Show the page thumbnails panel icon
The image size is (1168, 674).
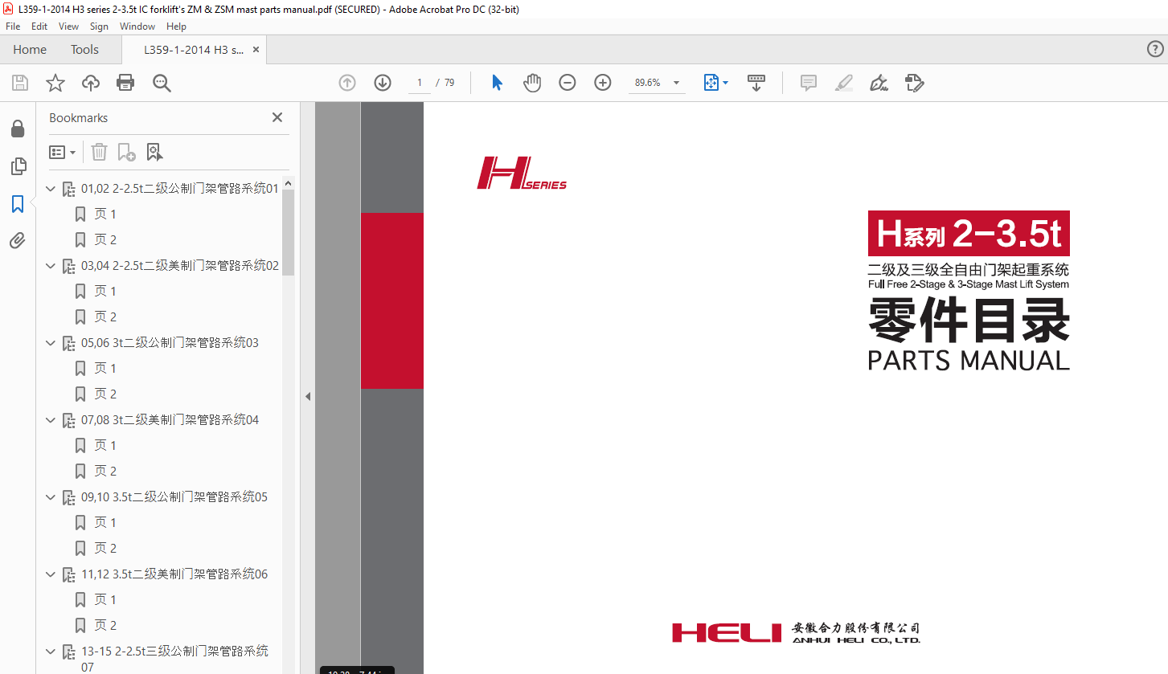click(x=18, y=166)
